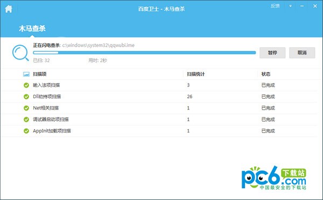Click the green check for Dll劫持项扫描
323x200 pixels.
coord(26,97)
